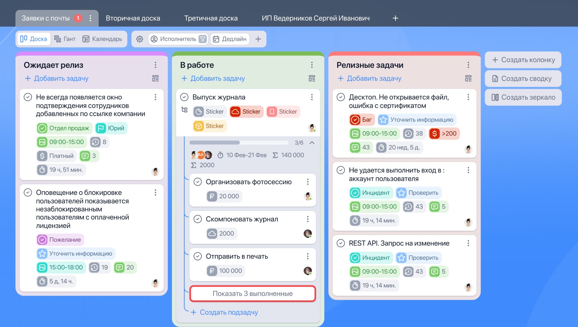This screenshot has width=578, height=327.
Task: Click layout icon in В работе column
Action: tap(312, 78)
